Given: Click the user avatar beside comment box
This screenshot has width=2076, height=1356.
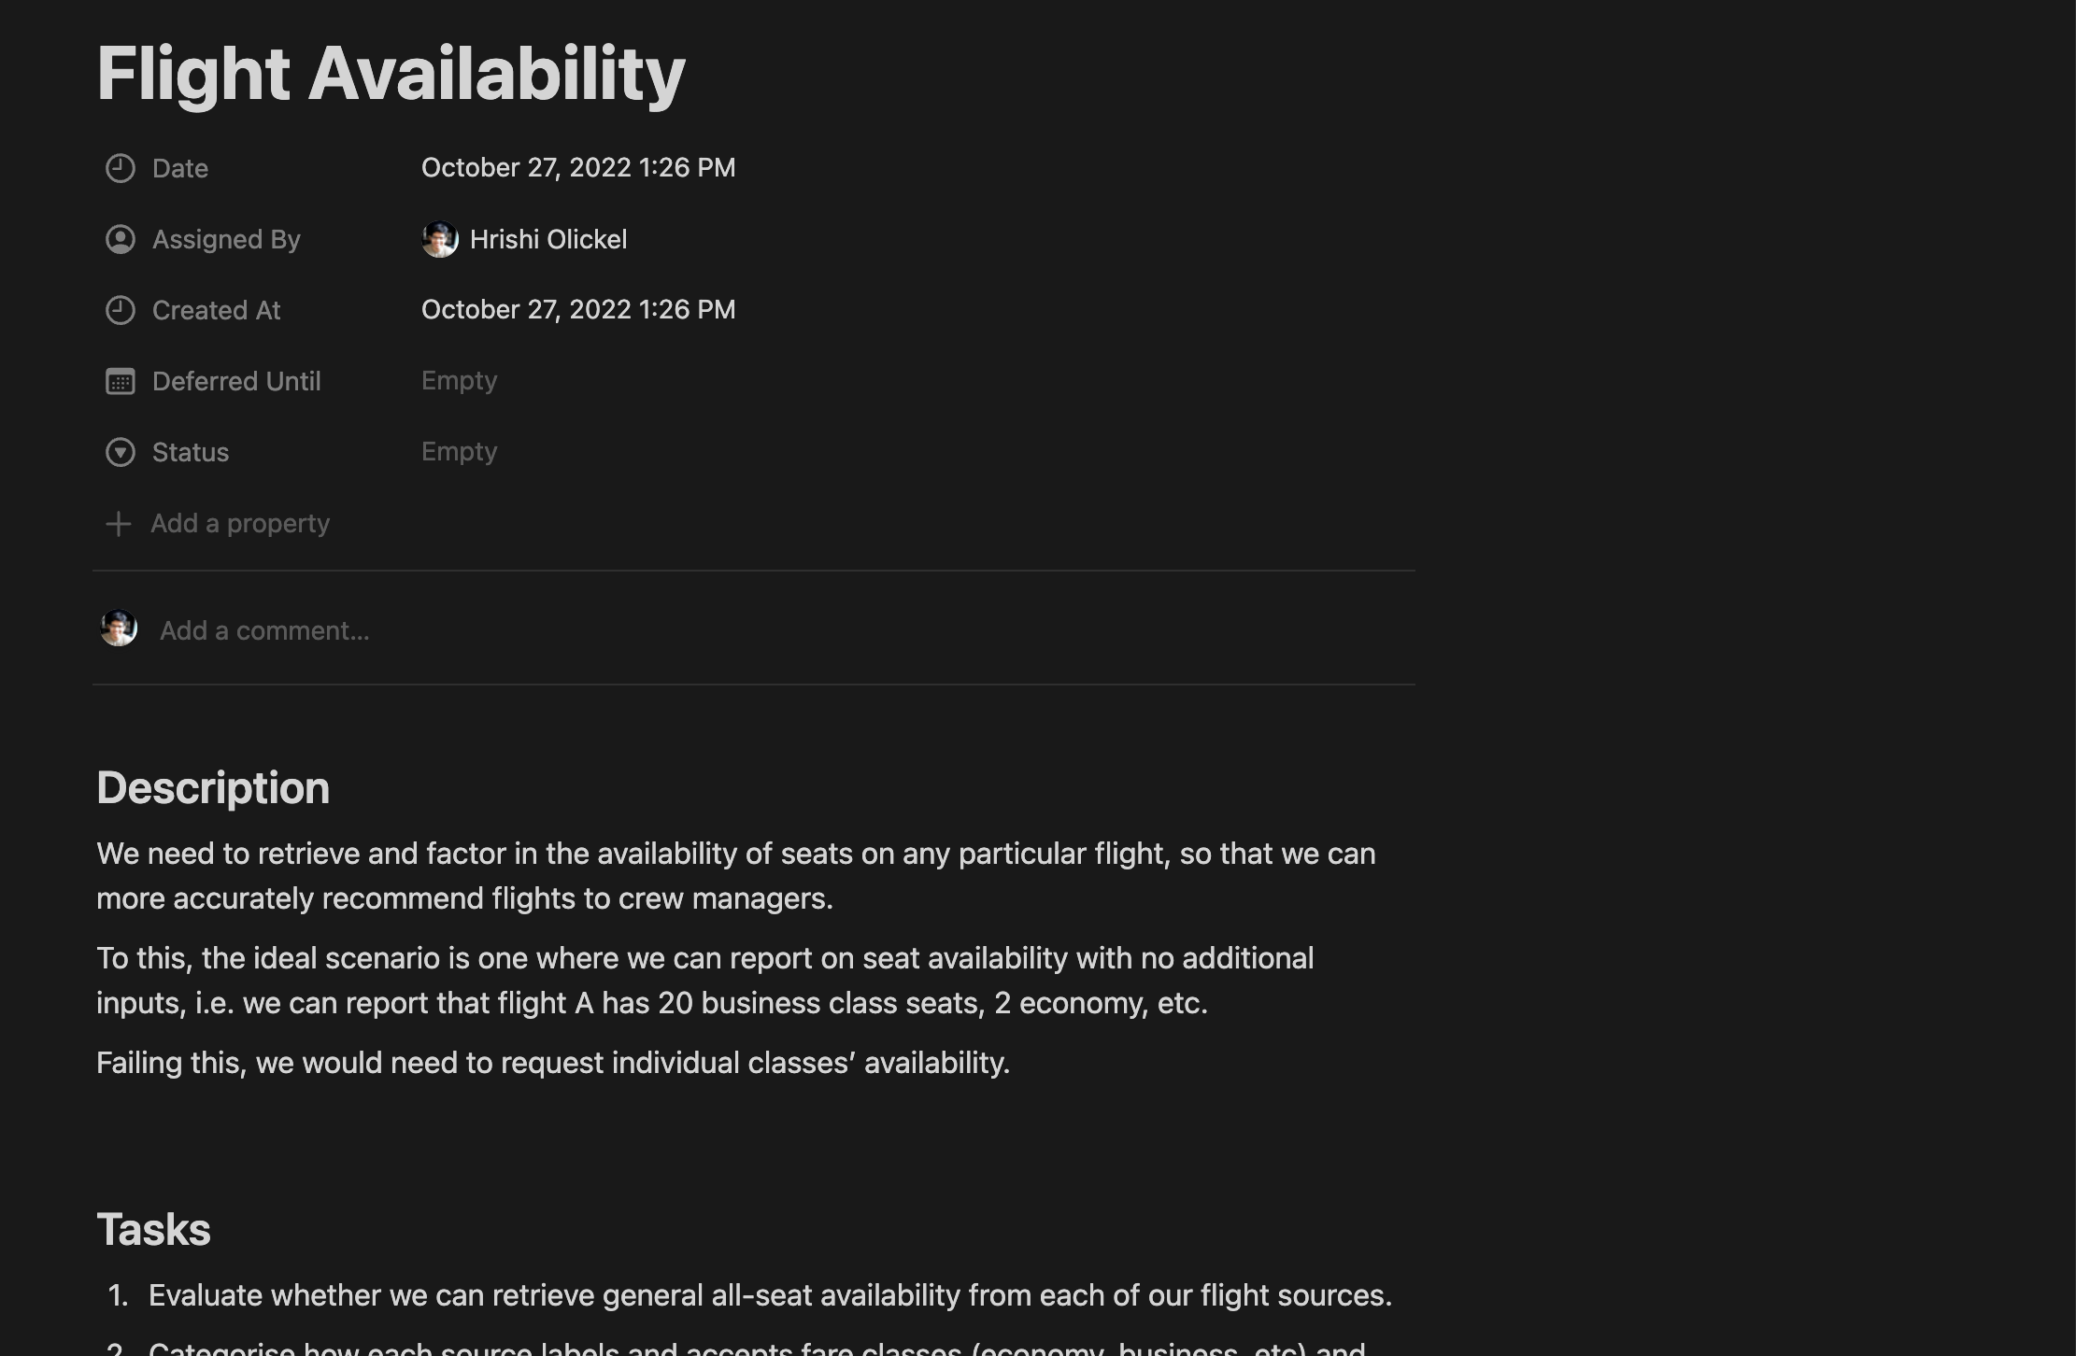Looking at the screenshot, I should tap(119, 629).
